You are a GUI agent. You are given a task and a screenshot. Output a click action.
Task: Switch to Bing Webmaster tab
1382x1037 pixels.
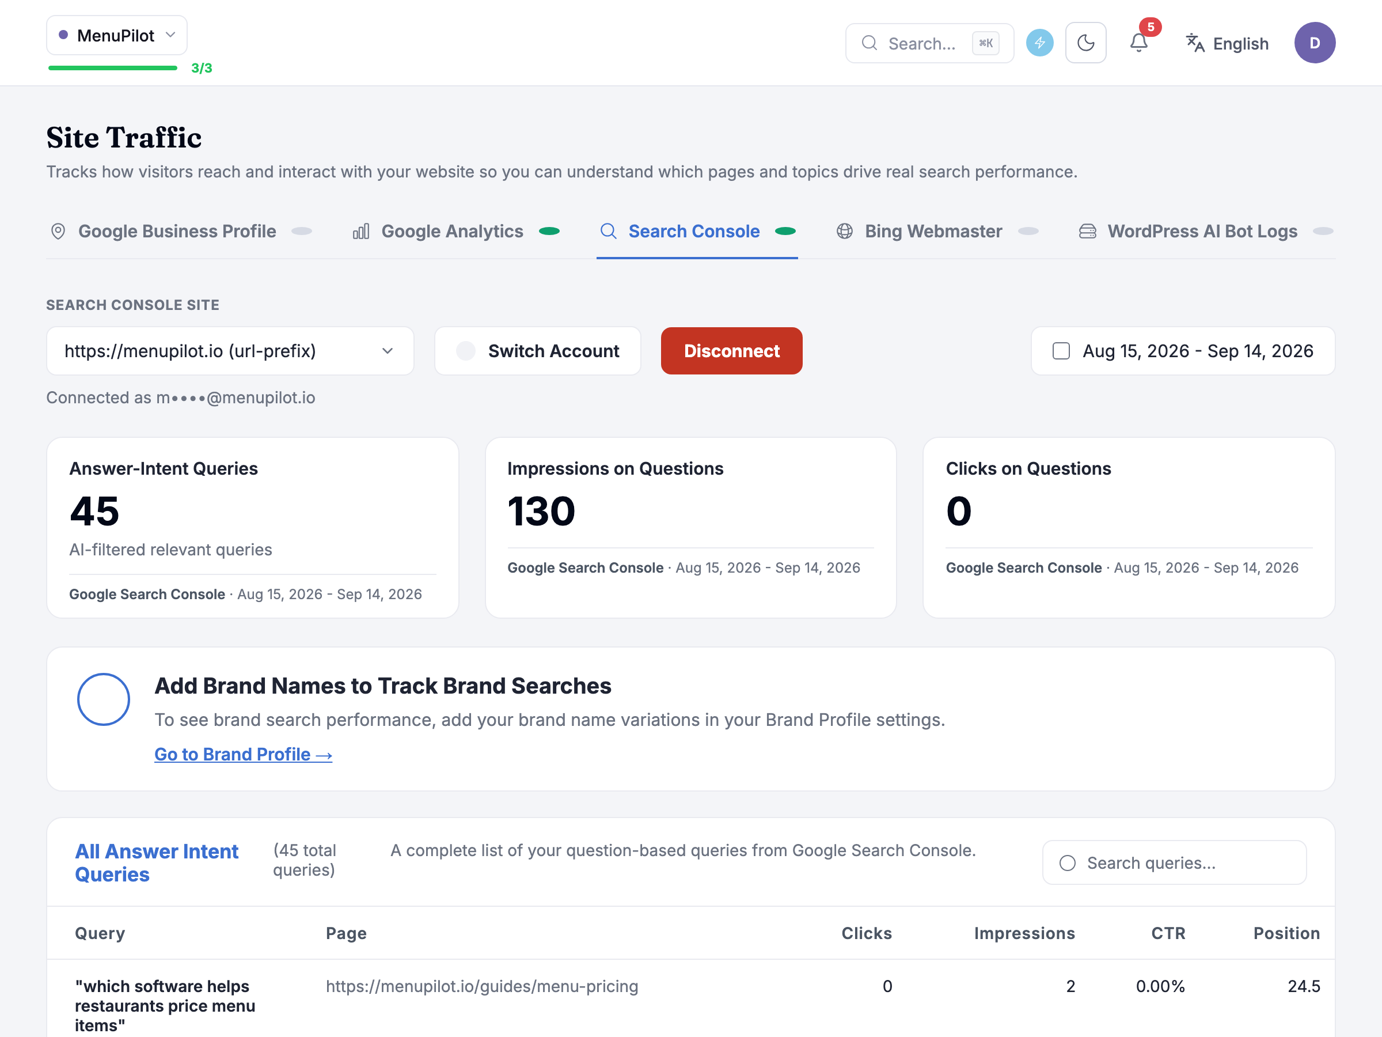pyautogui.click(x=937, y=231)
